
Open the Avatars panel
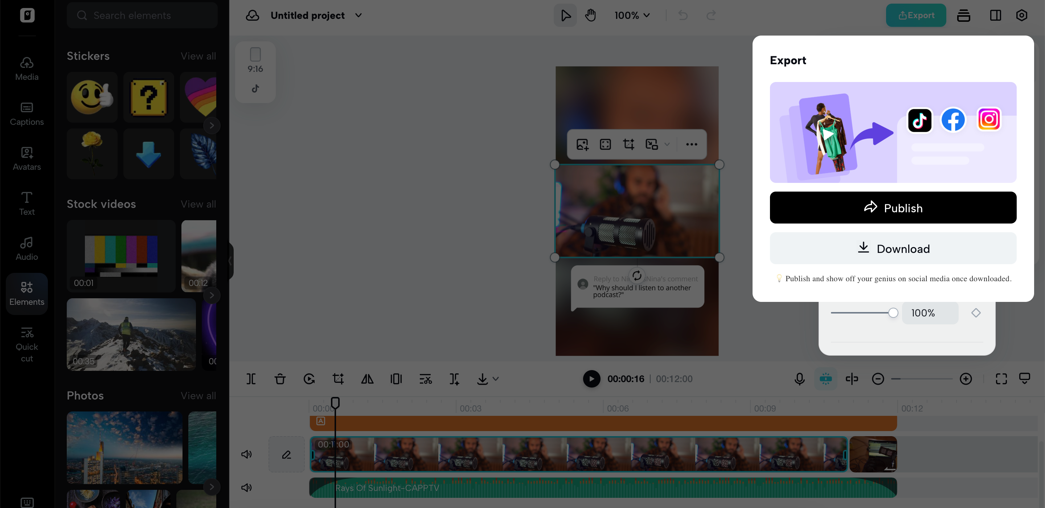tap(27, 159)
